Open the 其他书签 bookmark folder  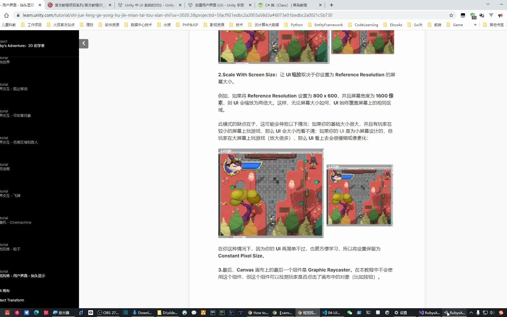tap(493, 25)
